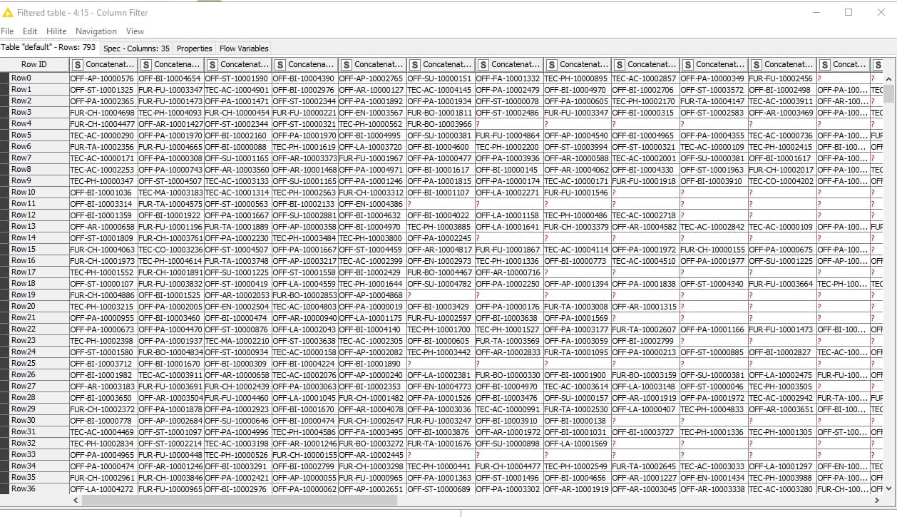Open the View menu
This screenshot has height=517, width=897.
135,31
